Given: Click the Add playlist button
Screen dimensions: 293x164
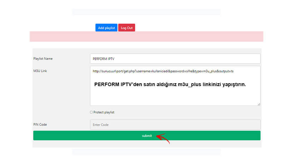Looking at the screenshot, I should (x=106, y=28).
